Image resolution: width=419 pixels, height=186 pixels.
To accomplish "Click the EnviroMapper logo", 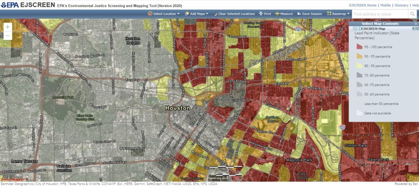I will pos(14,179).
